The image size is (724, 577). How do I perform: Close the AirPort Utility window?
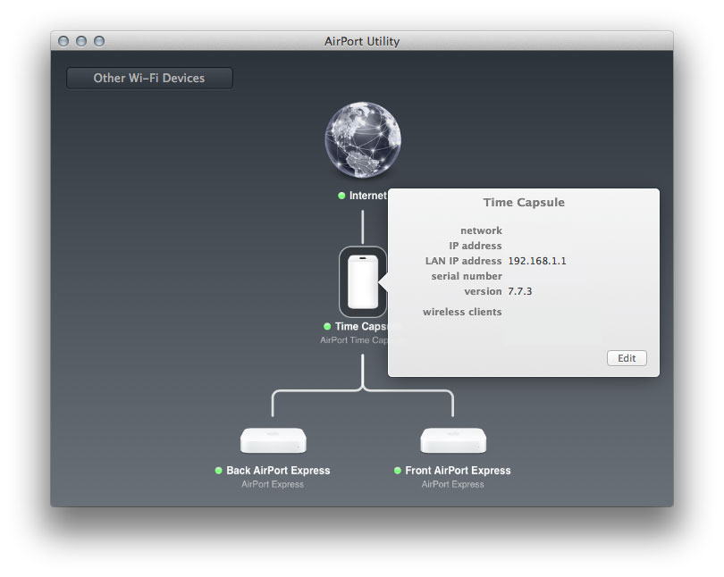pyautogui.click(x=63, y=41)
